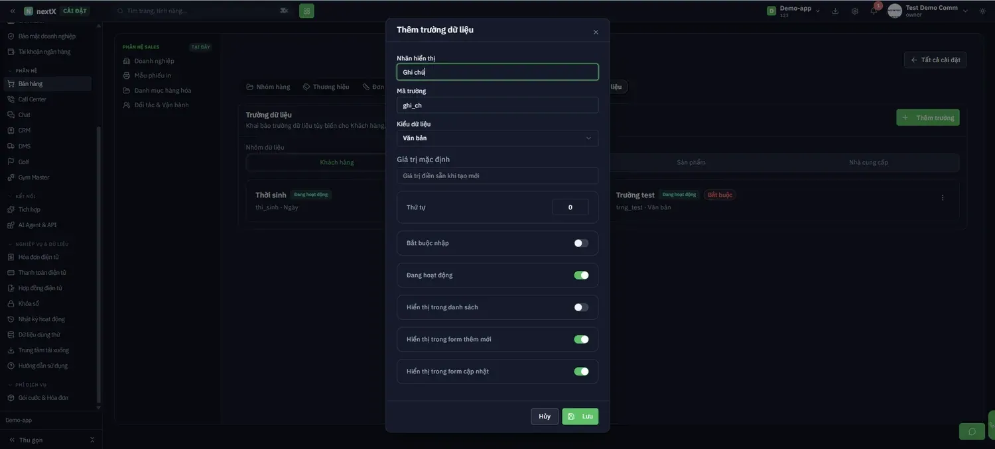Click the Test Demo Comm avatar
Screen dimensions: 995x449
(x=894, y=11)
